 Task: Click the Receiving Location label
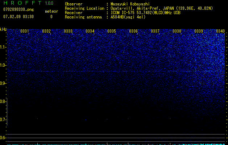(x=84, y=8)
